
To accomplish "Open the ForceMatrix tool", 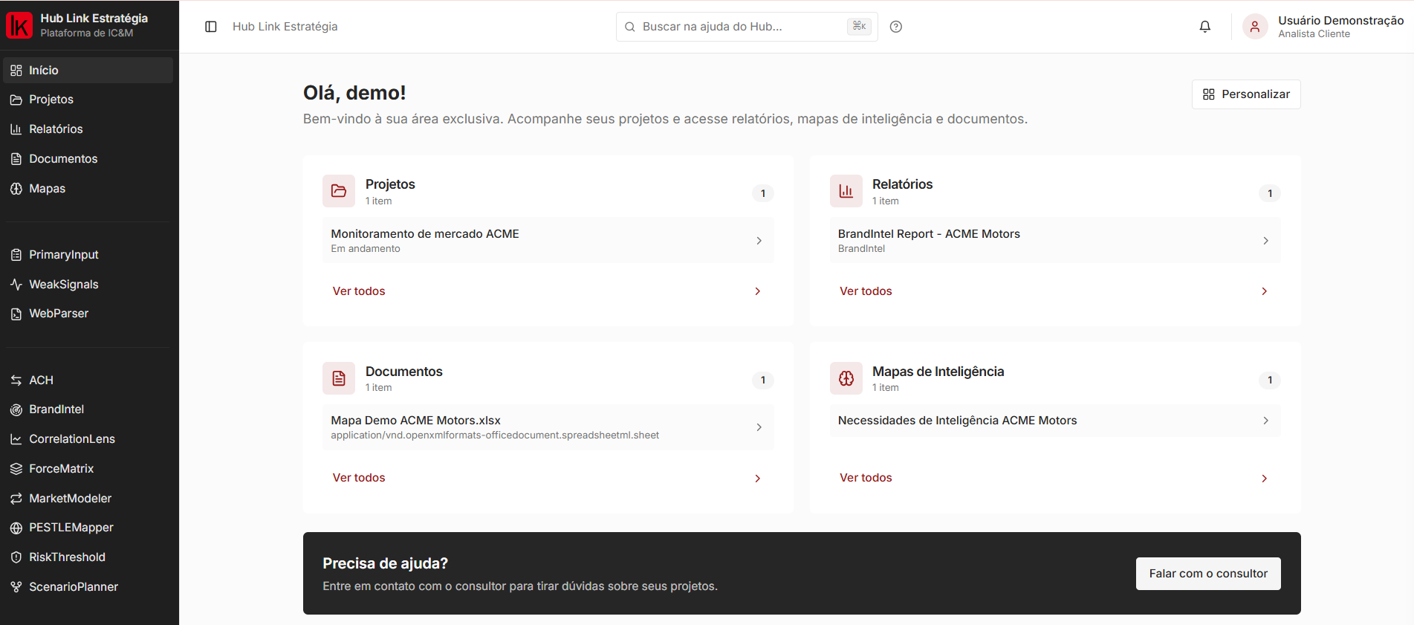I will coord(88,469).
